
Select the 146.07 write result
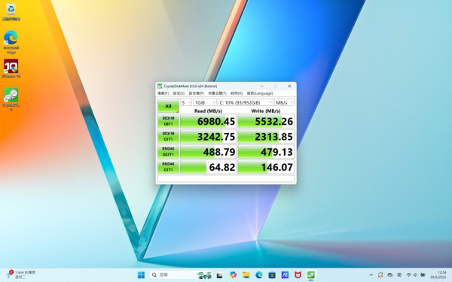(266, 167)
